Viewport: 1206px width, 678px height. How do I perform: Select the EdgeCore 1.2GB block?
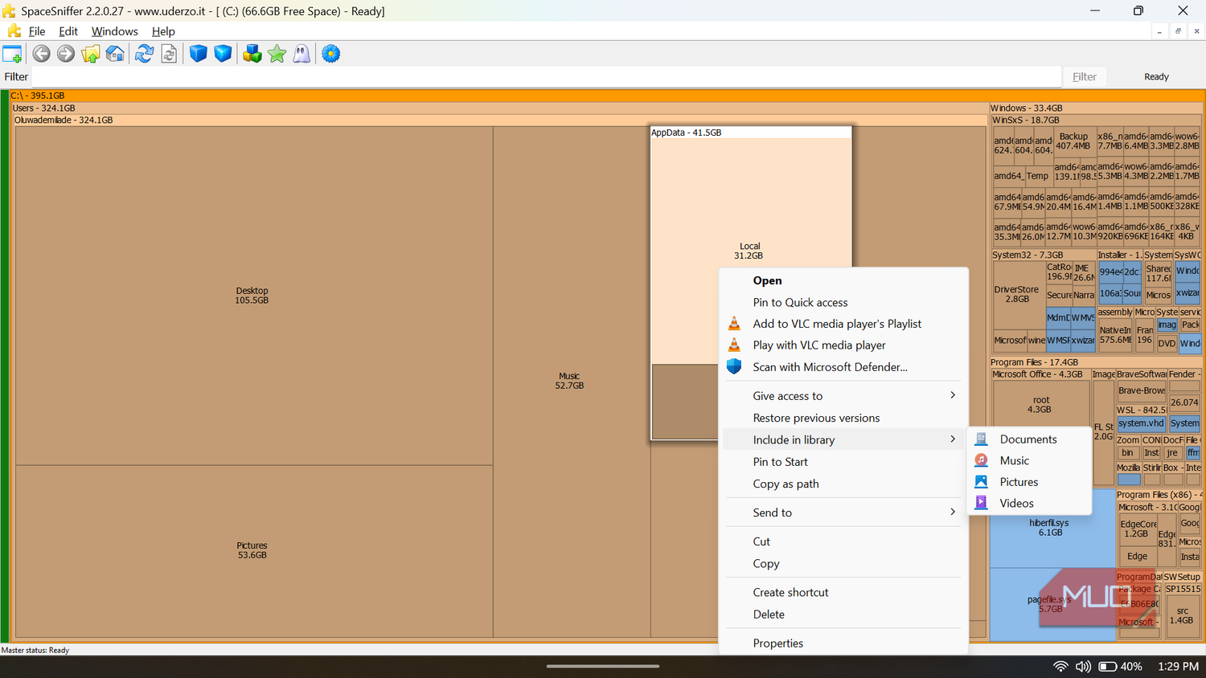[1138, 529]
